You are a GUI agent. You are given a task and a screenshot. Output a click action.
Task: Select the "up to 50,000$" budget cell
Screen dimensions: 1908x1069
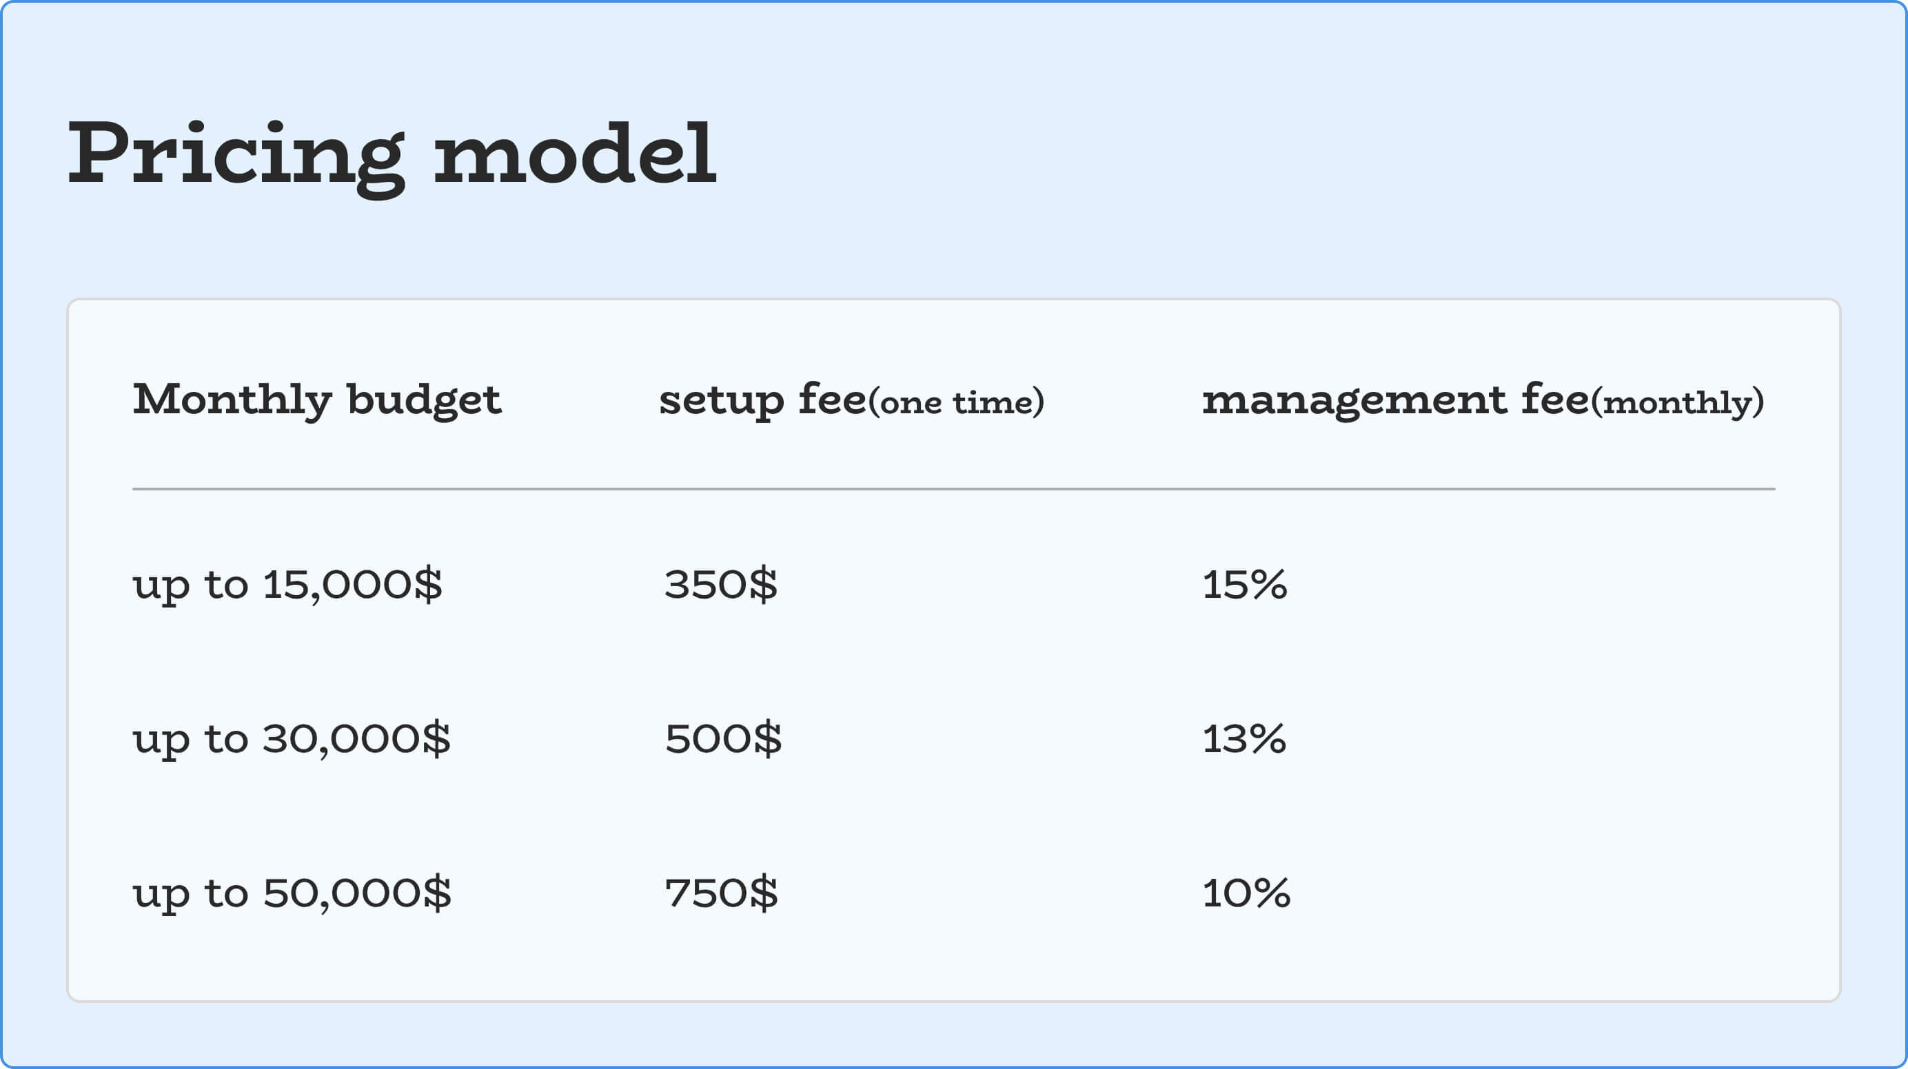[292, 893]
